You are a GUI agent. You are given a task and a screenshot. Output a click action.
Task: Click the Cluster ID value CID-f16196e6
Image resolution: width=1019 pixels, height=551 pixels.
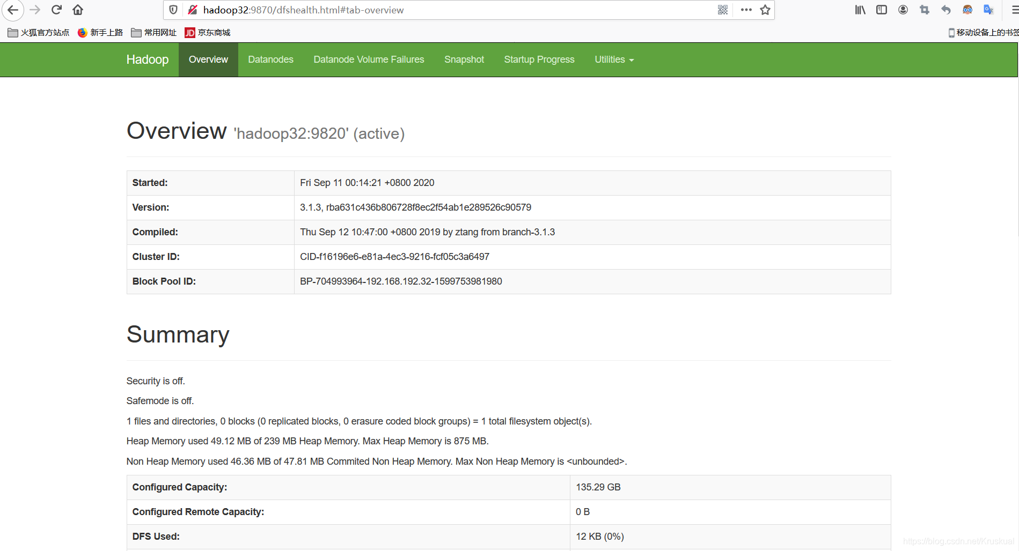coord(394,257)
